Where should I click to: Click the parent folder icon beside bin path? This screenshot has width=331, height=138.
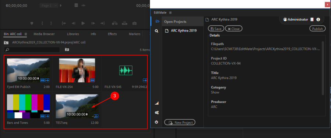(x=6, y=42)
